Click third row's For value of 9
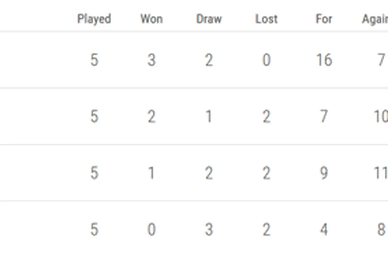The image size is (388, 259). tap(324, 173)
